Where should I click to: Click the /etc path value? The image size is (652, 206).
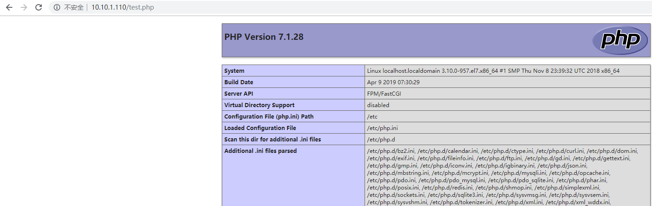[x=372, y=117]
